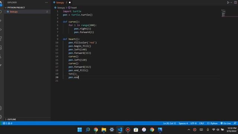
Task: Click the EXPLORER panel title
Action: click(x=12, y=3)
